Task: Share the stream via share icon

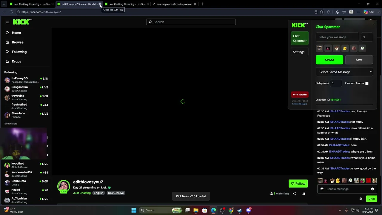Action: (294, 193)
